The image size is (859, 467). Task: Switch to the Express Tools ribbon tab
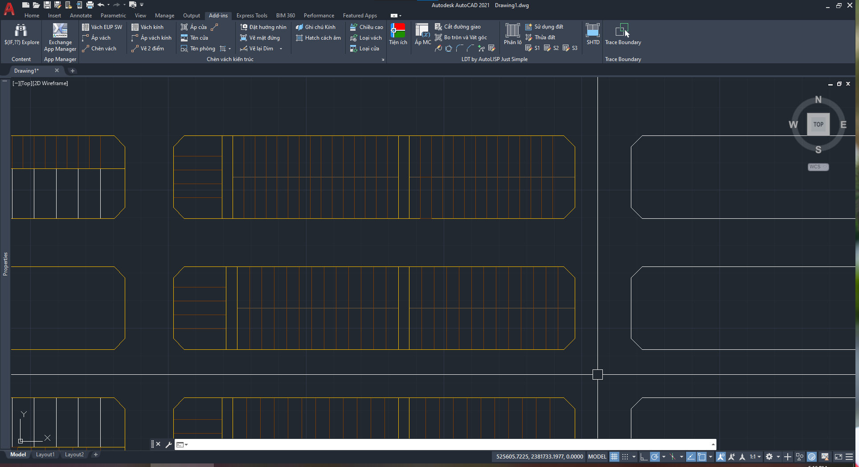coord(251,16)
